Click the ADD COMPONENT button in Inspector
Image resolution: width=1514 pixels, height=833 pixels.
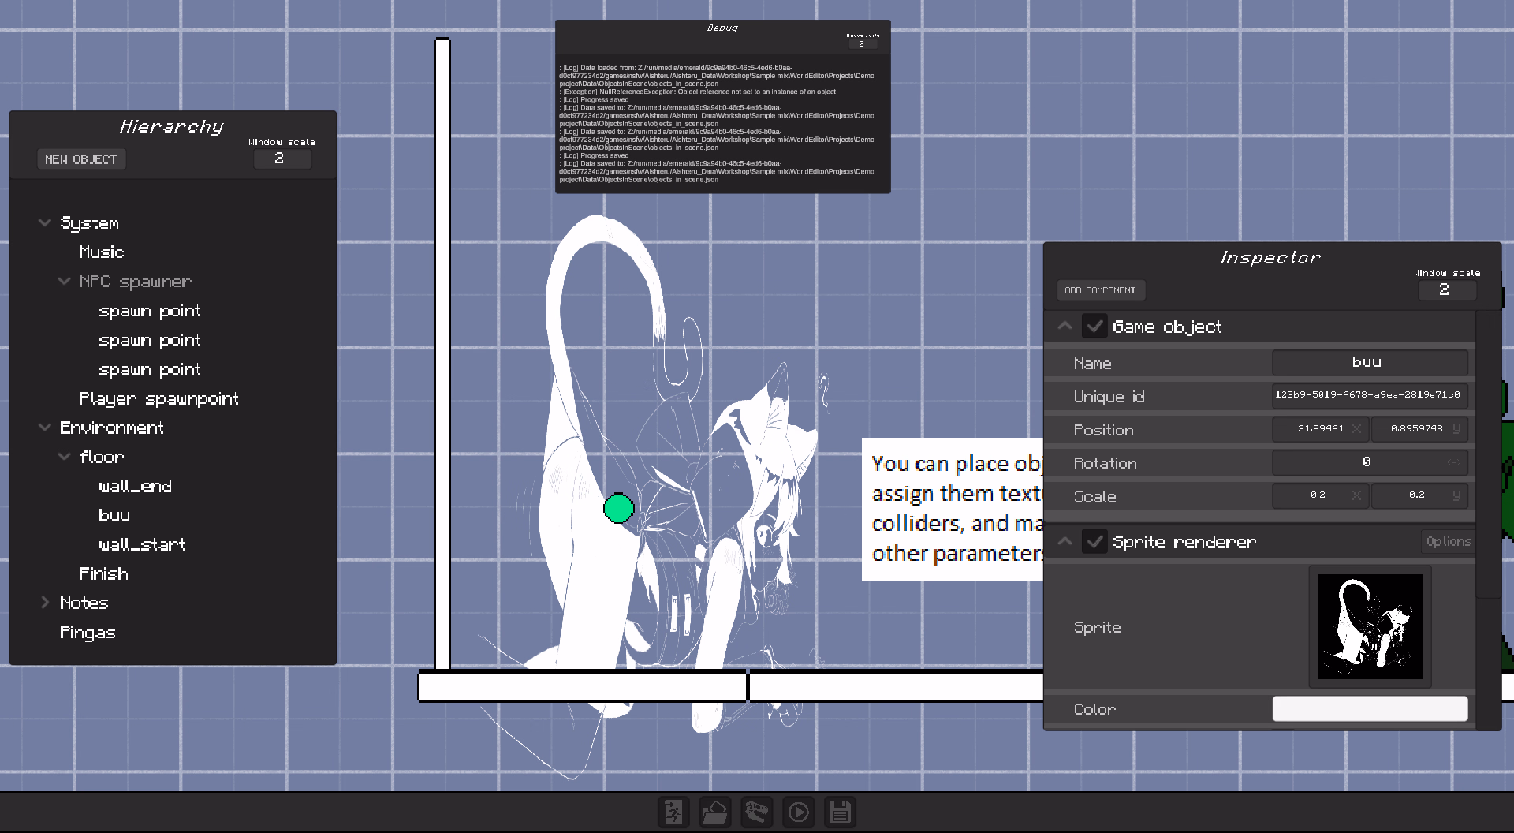coord(1101,290)
